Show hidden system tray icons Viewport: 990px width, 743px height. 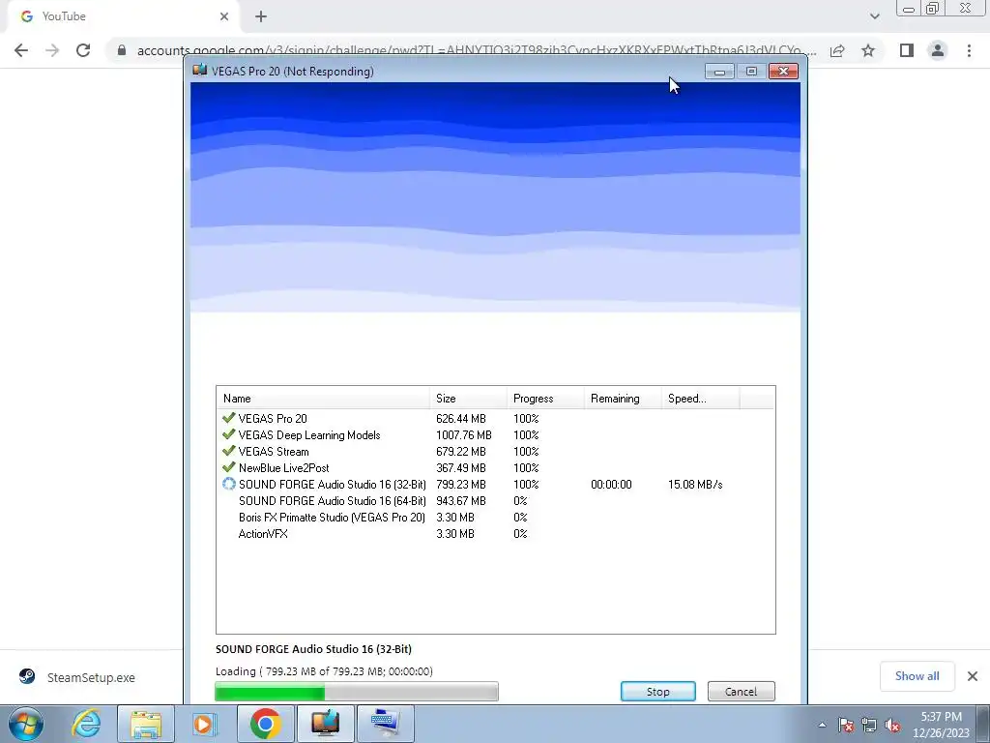tap(822, 725)
